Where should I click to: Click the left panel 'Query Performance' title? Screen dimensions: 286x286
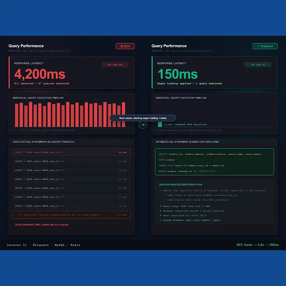pyautogui.click(x=26, y=46)
